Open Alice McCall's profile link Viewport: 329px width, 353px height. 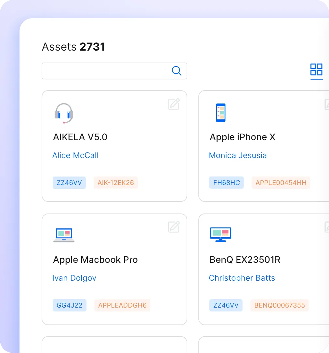pyautogui.click(x=75, y=155)
